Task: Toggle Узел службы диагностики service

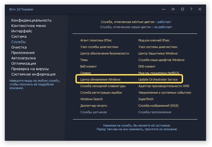Action: (99, 47)
